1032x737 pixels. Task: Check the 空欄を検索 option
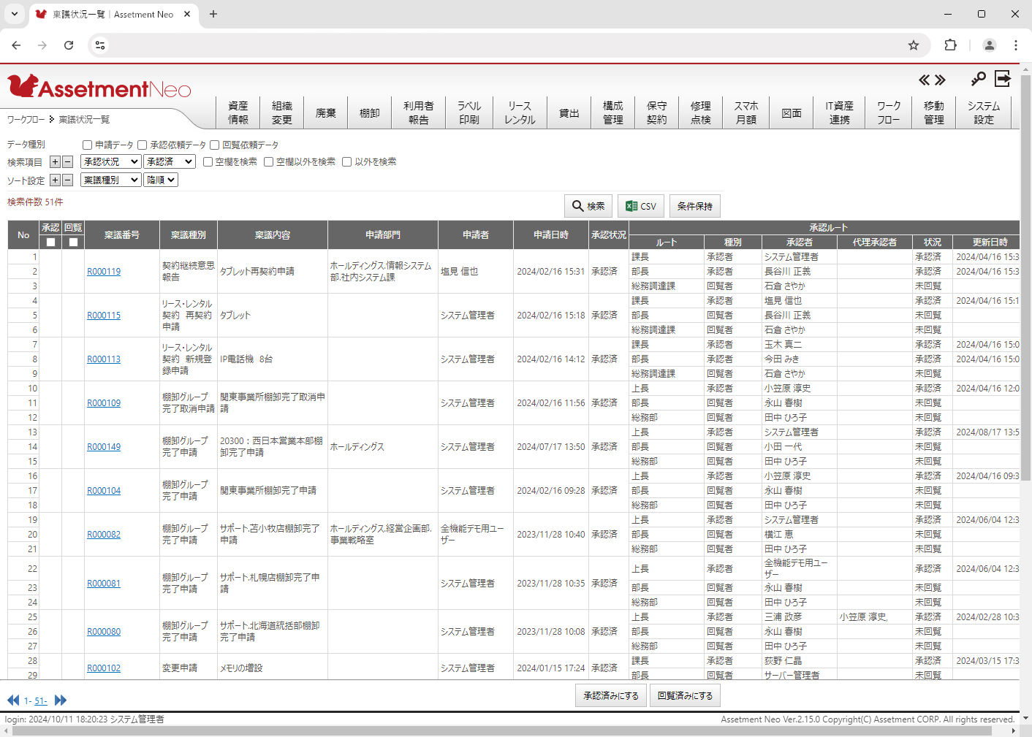pyautogui.click(x=208, y=161)
